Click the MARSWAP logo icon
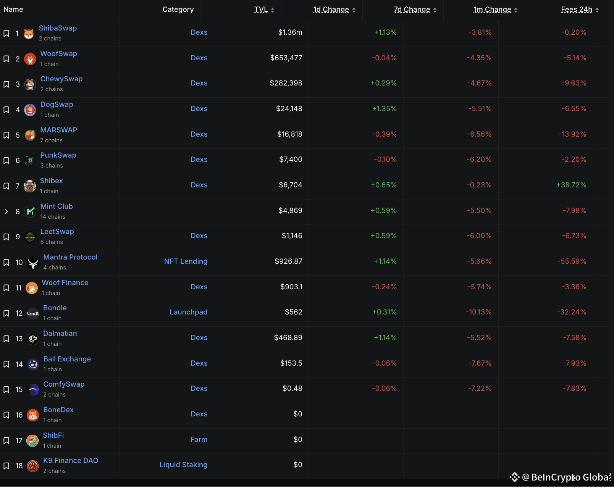 30,135
